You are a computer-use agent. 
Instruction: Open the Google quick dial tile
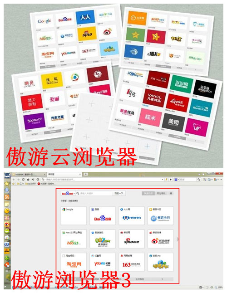(74, 215)
